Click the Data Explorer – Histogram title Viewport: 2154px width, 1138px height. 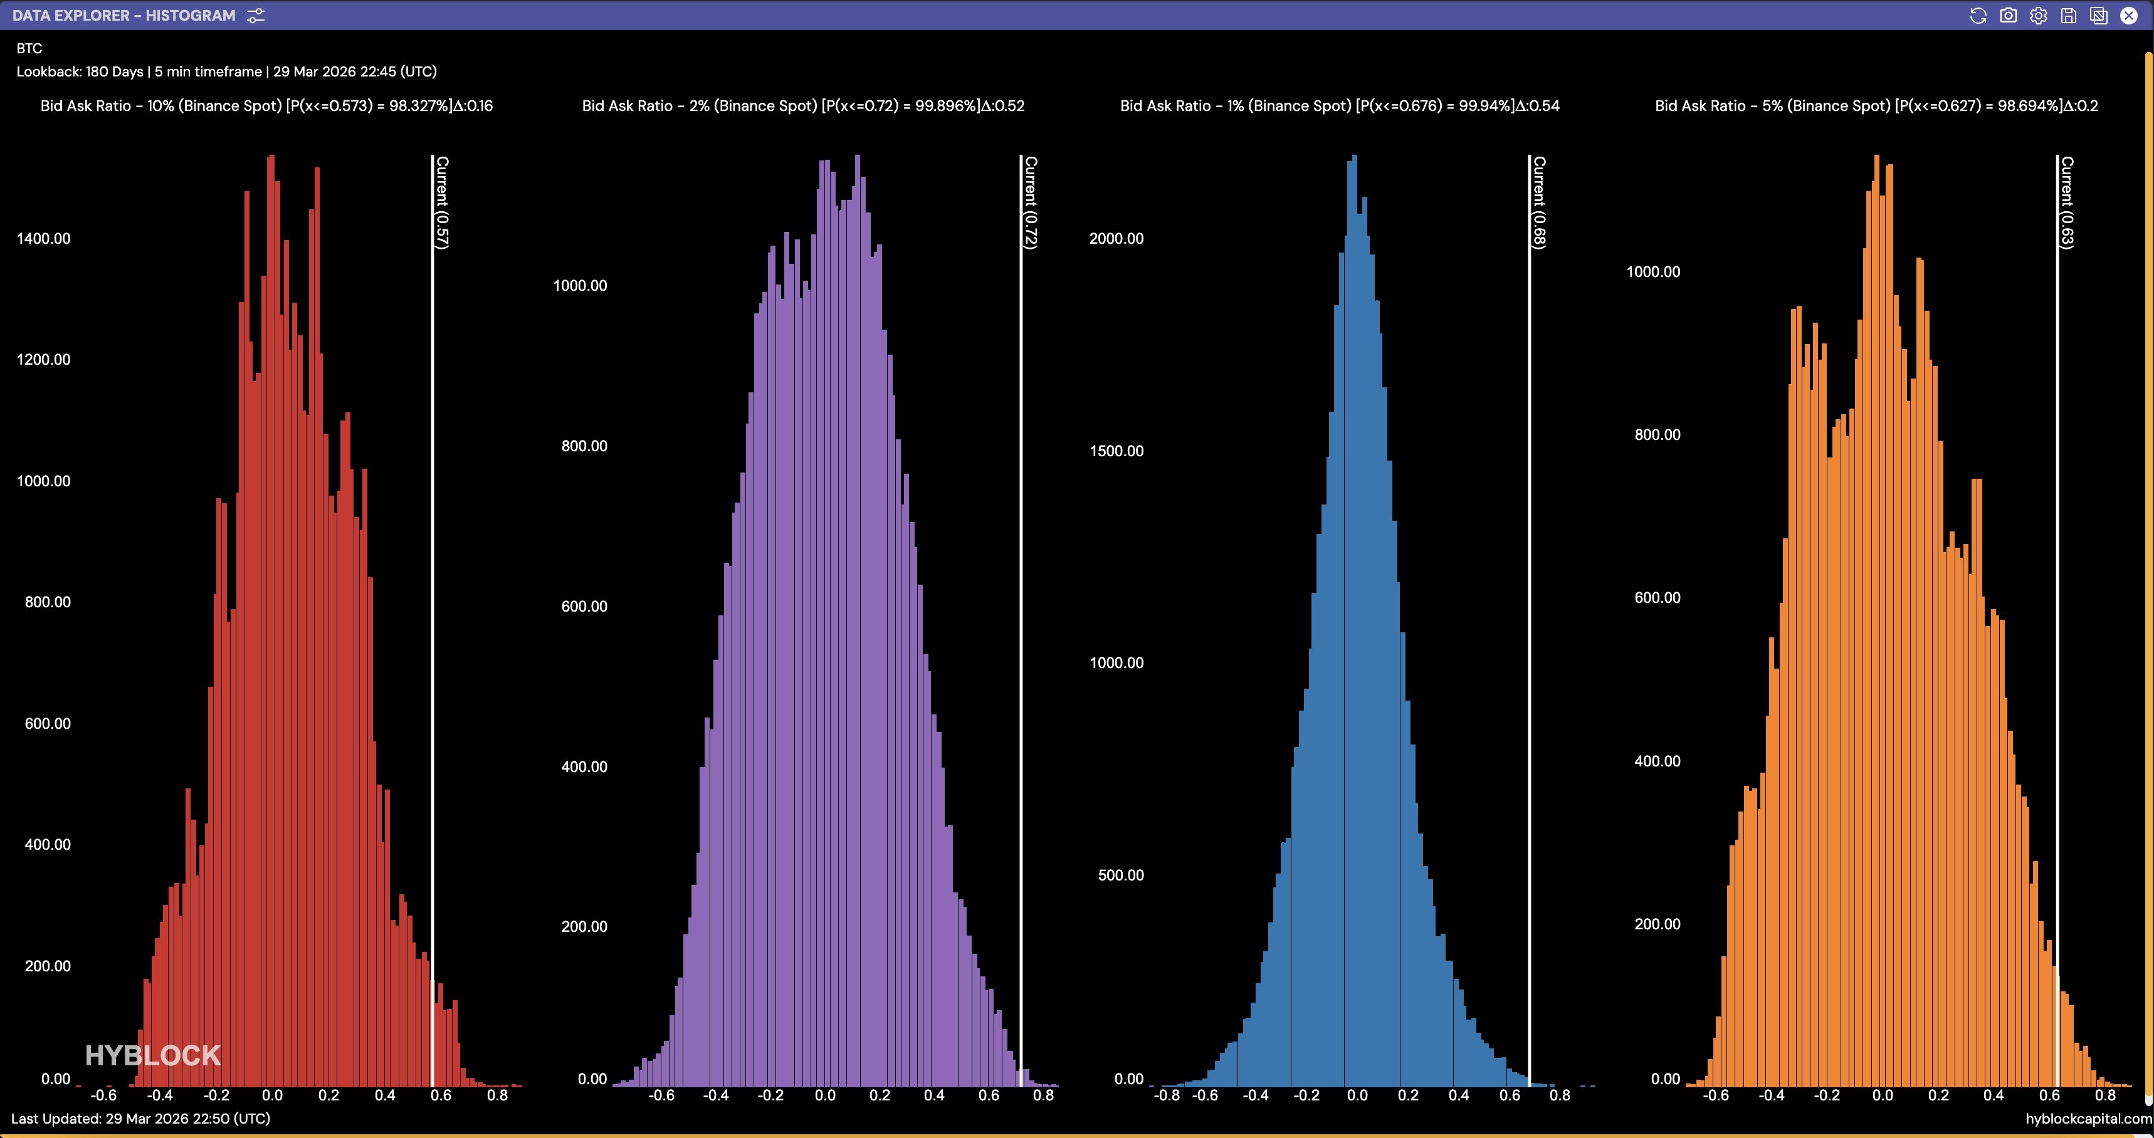pos(123,16)
